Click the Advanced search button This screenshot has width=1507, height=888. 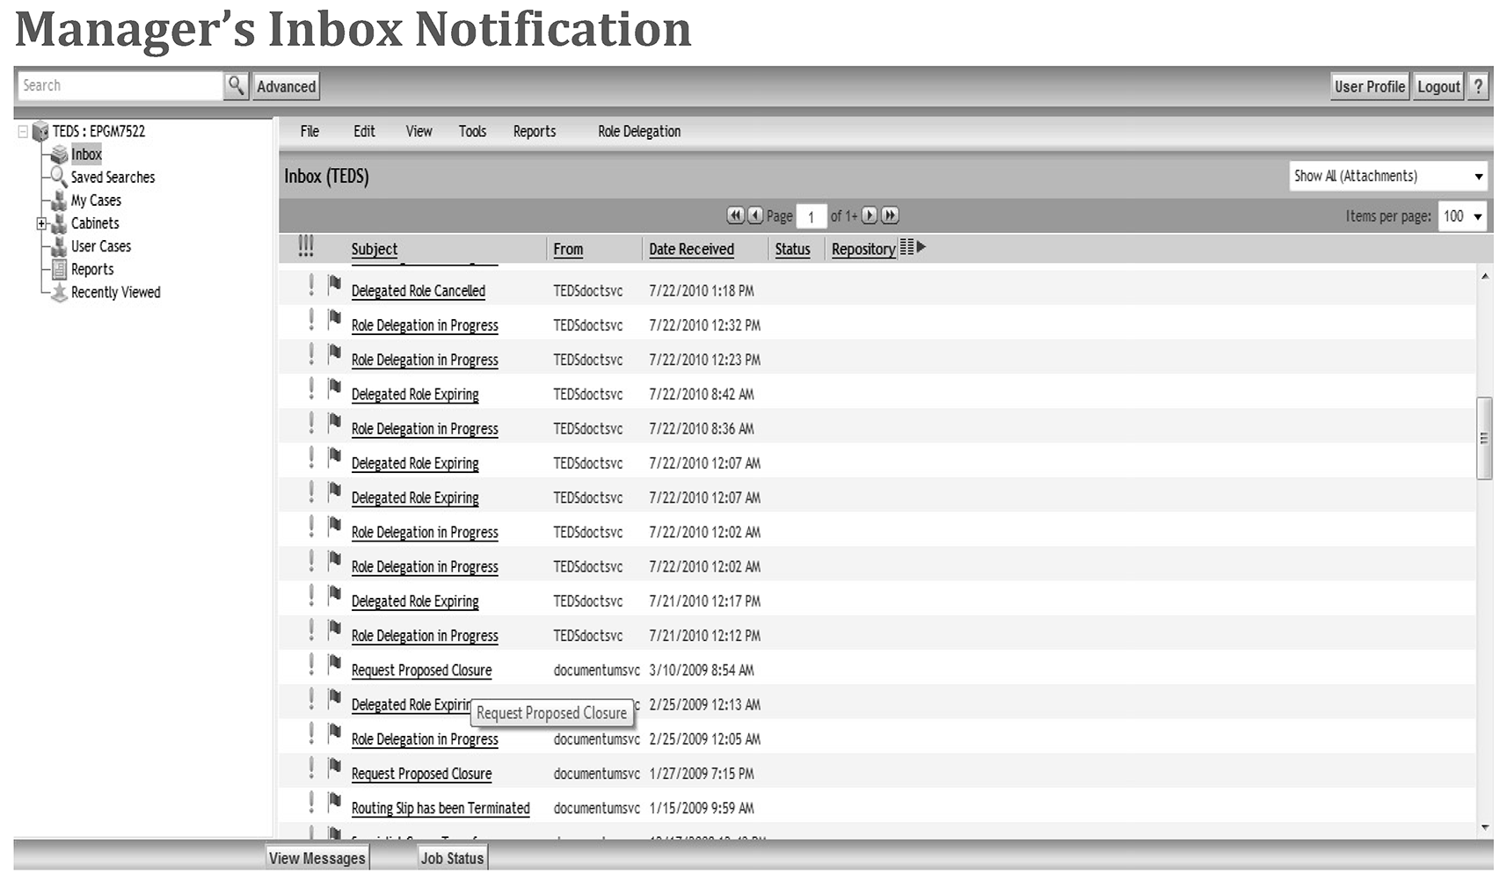click(x=286, y=86)
